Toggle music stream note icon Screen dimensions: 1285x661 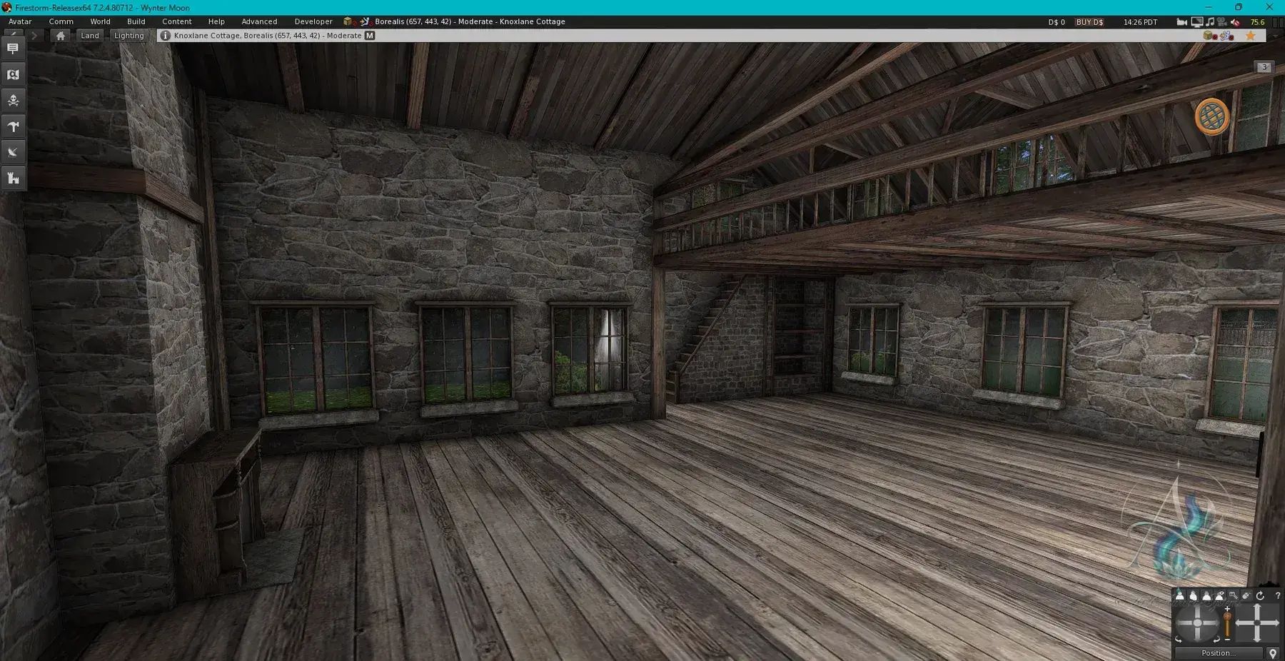[x=1210, y=22]
